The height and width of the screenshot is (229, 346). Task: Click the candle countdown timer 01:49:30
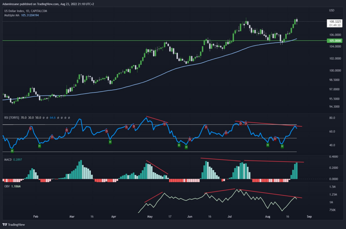pos(335,25)
